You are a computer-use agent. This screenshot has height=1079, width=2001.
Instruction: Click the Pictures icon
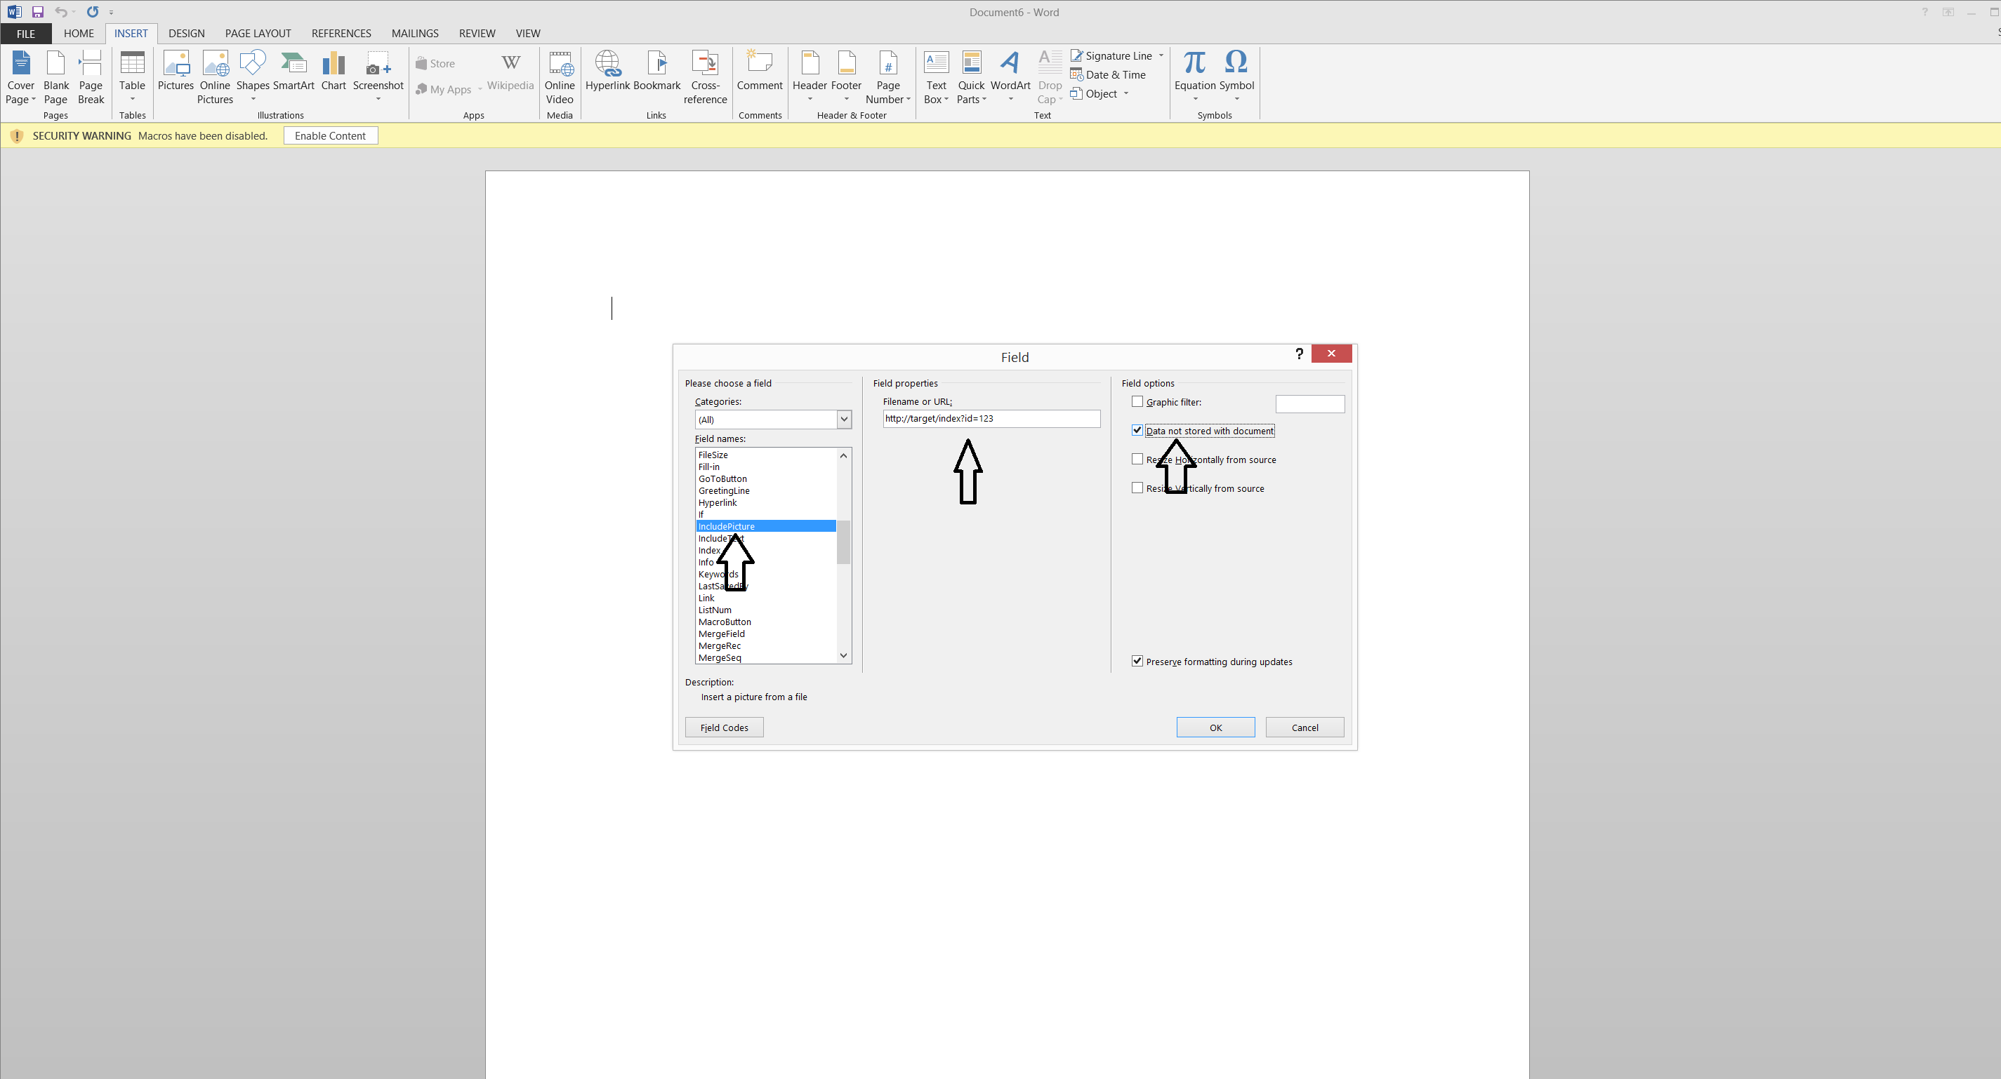pyautogui.click(x=176, y=71)
